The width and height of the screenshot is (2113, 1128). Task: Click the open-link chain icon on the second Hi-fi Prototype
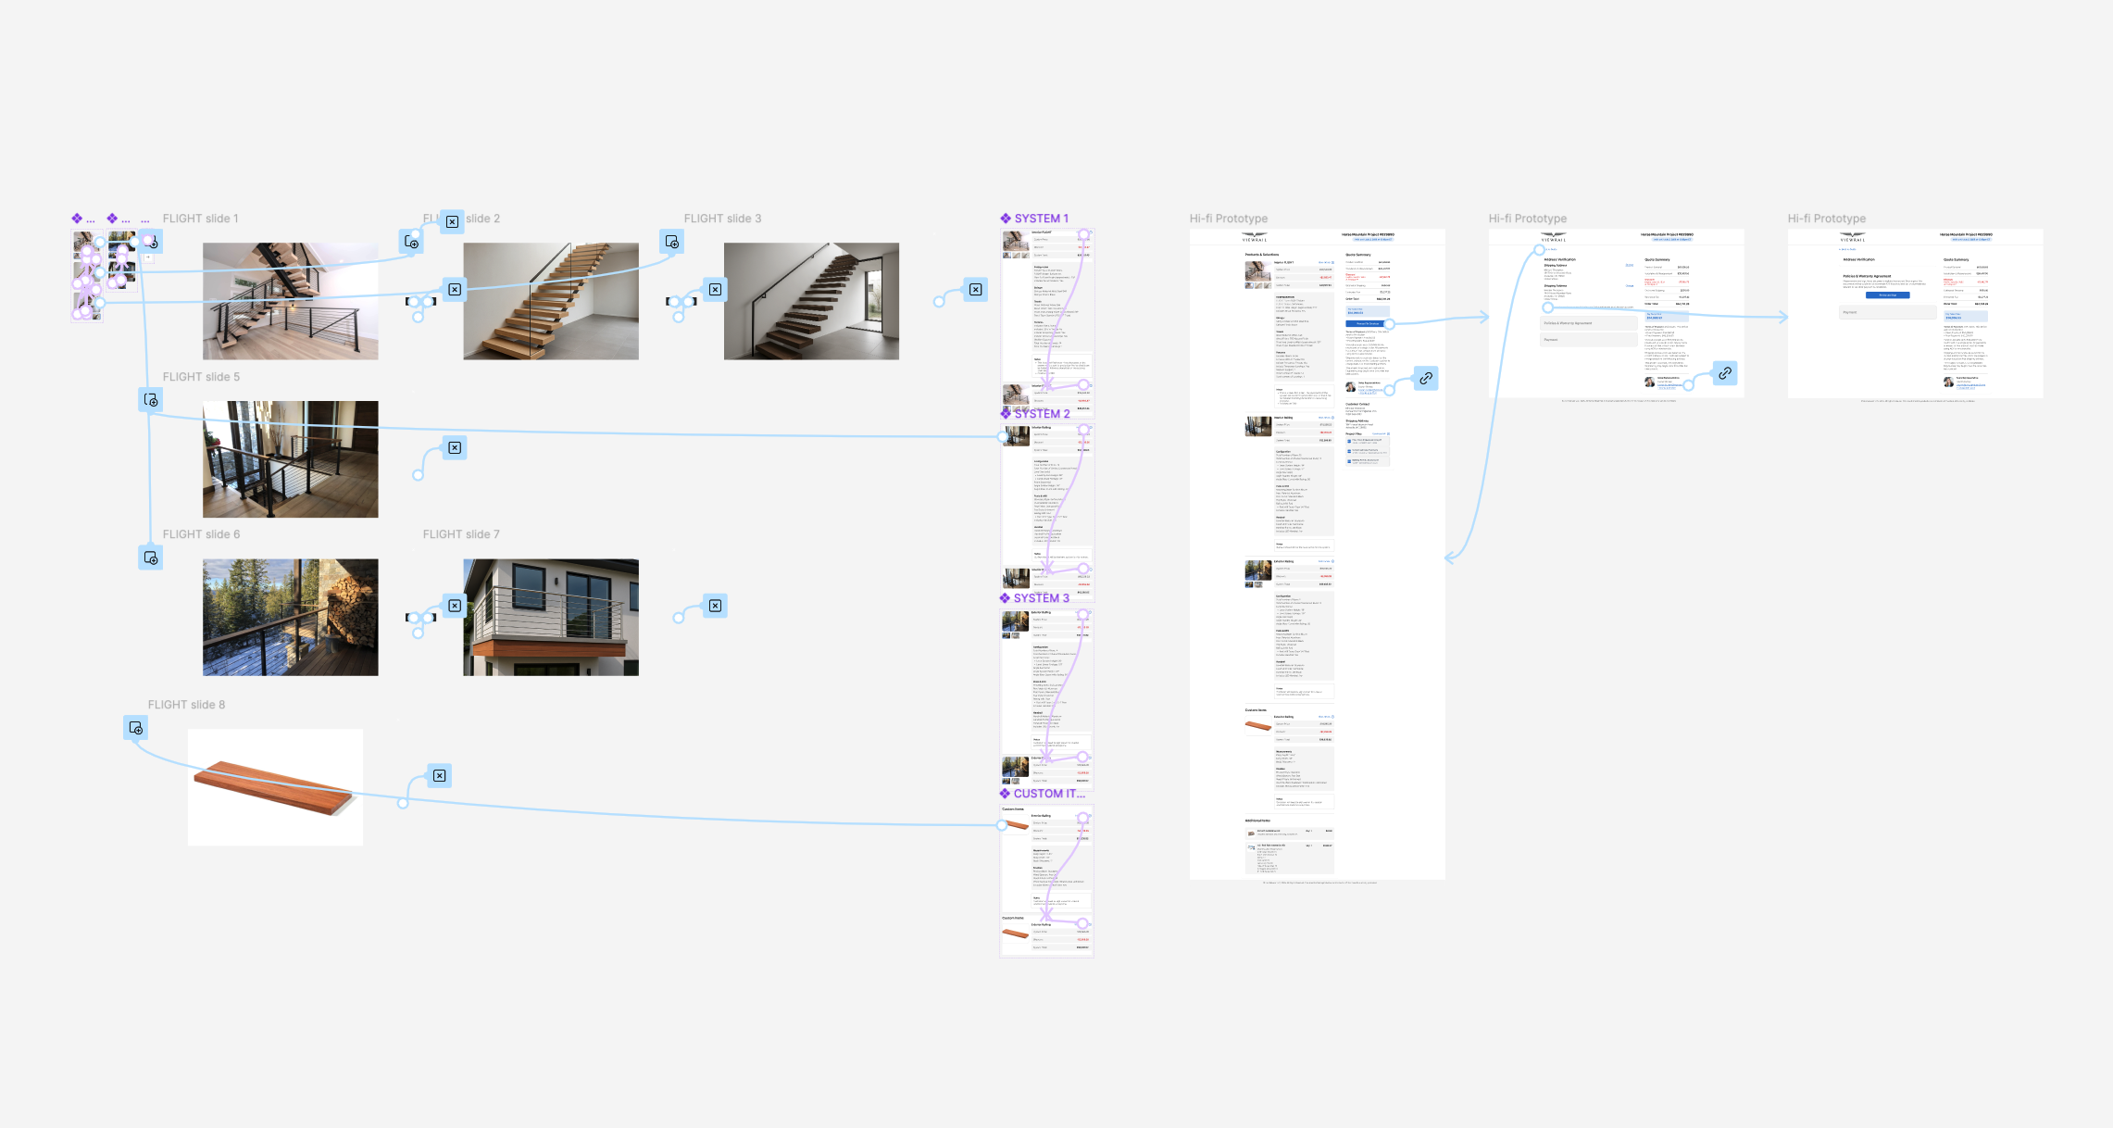1725,374
